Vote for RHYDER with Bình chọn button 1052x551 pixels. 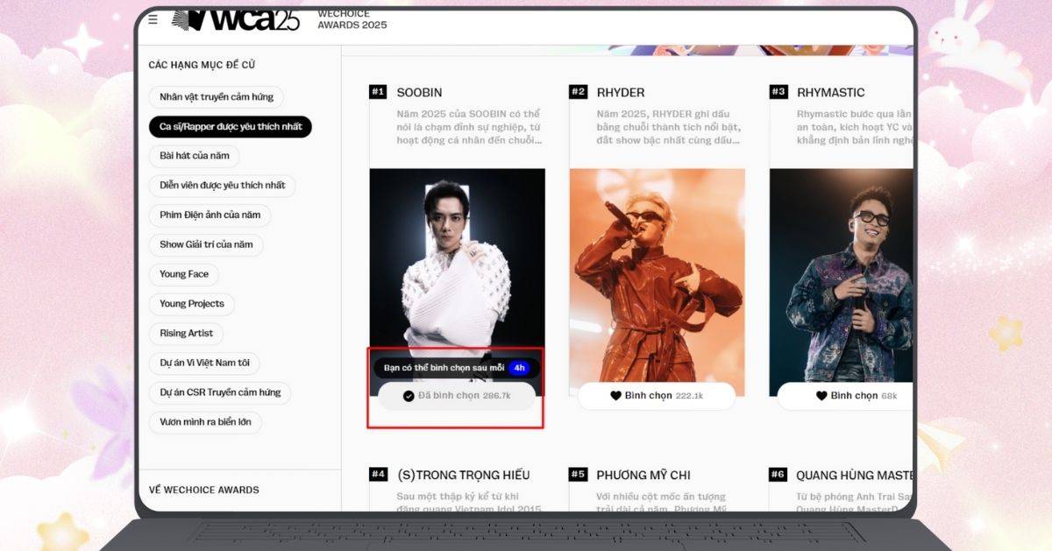coord(657,396)
